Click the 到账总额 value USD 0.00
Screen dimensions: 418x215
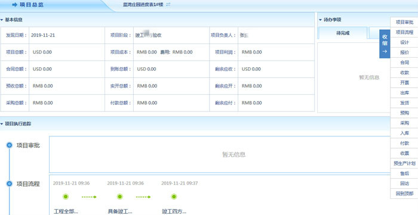[x=147, y=69]
